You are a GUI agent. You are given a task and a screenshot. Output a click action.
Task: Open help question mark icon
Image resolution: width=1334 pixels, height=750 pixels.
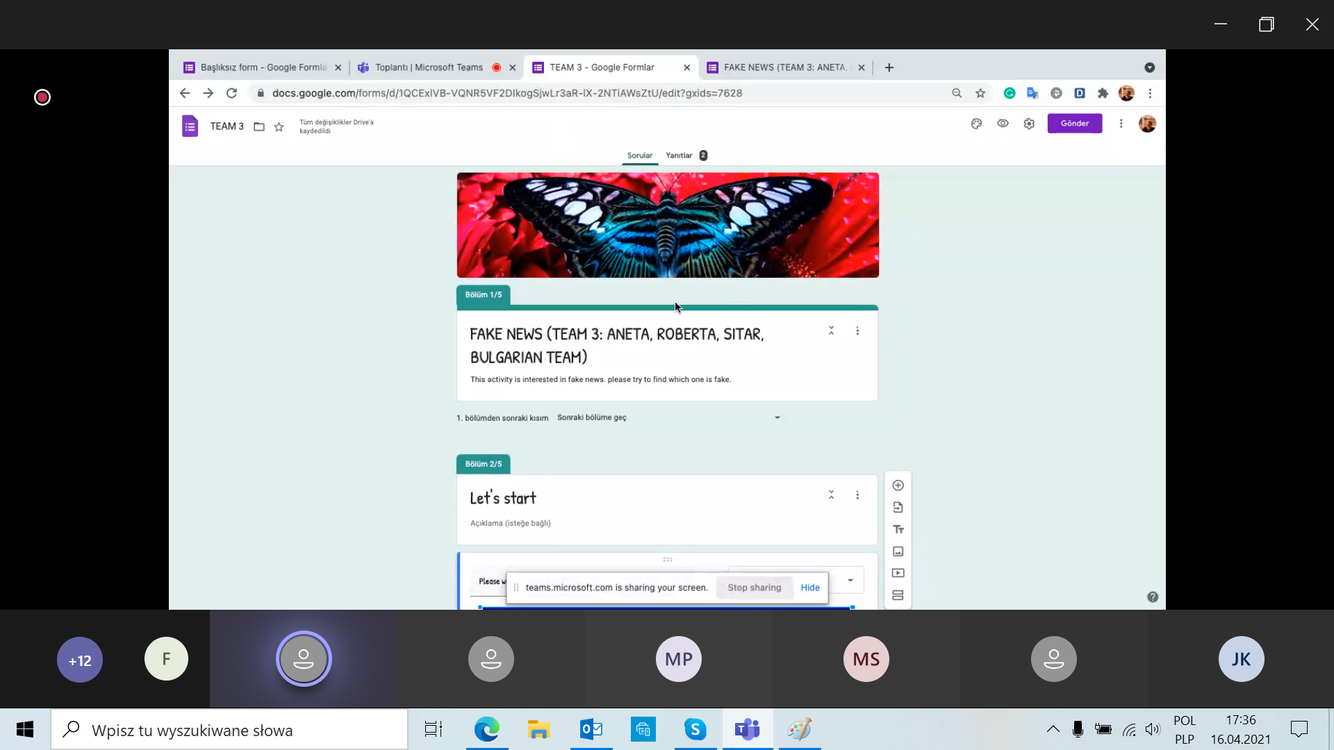coord(1153,597)
